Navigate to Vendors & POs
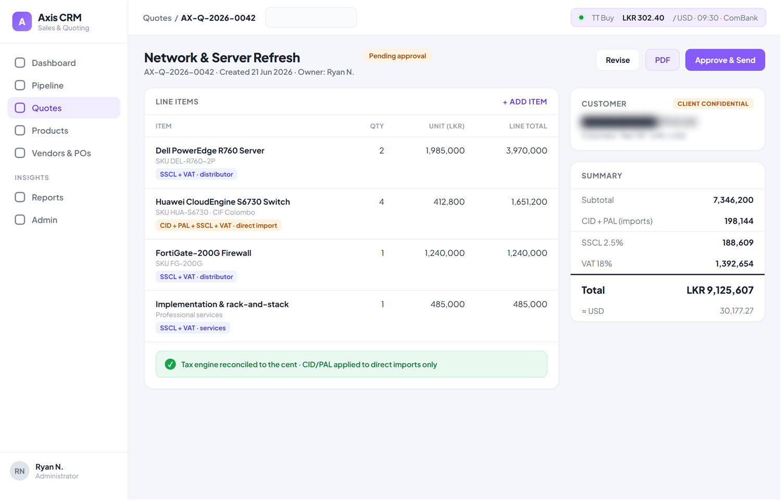The width and height of the screenshot is (781, 500). 64,153
